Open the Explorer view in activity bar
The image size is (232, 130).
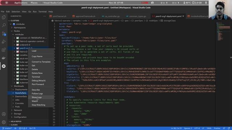pos(4,17)
